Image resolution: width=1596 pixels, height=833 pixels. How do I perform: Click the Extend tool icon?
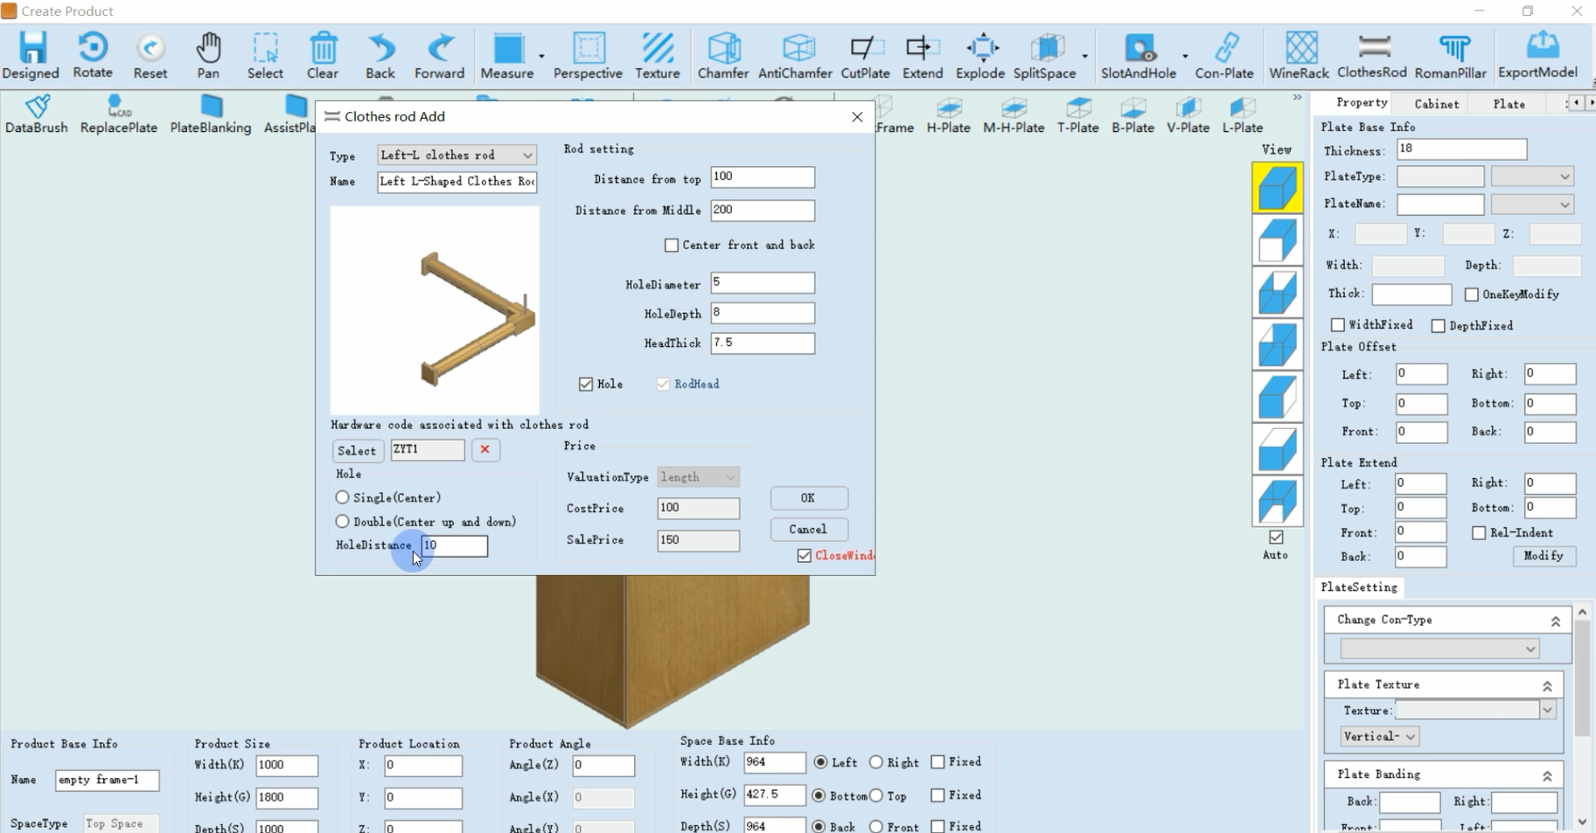[923, 55]
